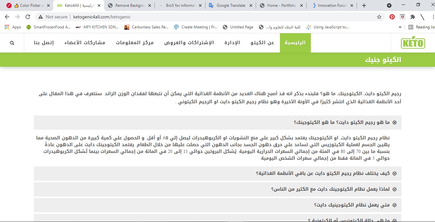Close the Color Picker tab

click(x=48, y=5)
